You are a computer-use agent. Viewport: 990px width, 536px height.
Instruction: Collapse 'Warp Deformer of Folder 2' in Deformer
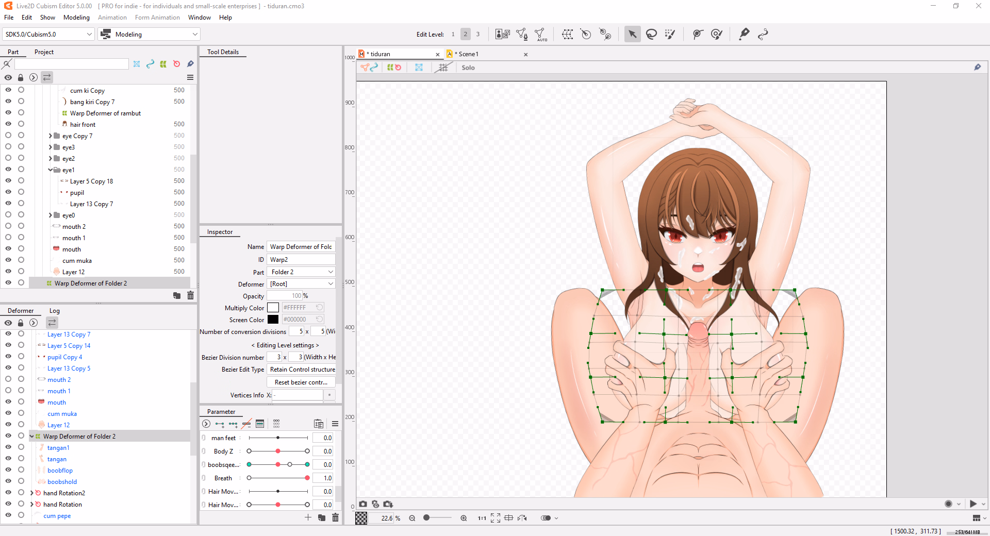click(31, 437)
